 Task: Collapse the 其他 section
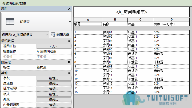69,73
